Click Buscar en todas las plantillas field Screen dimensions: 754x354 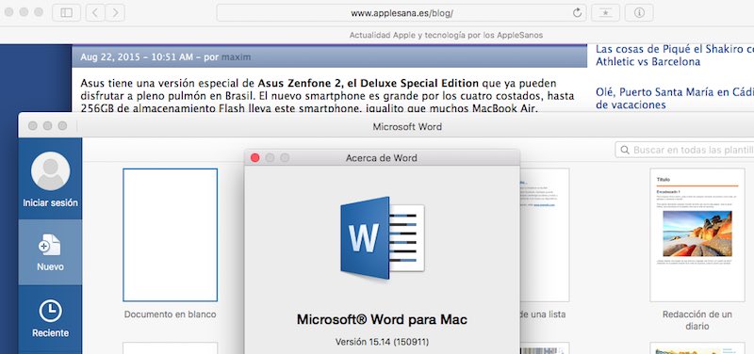(x=685, y=150)
